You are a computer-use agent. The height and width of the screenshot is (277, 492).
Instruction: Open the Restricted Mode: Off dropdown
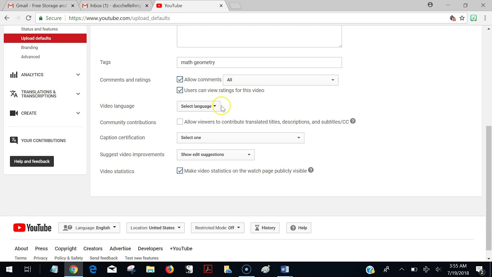point(218,228)
